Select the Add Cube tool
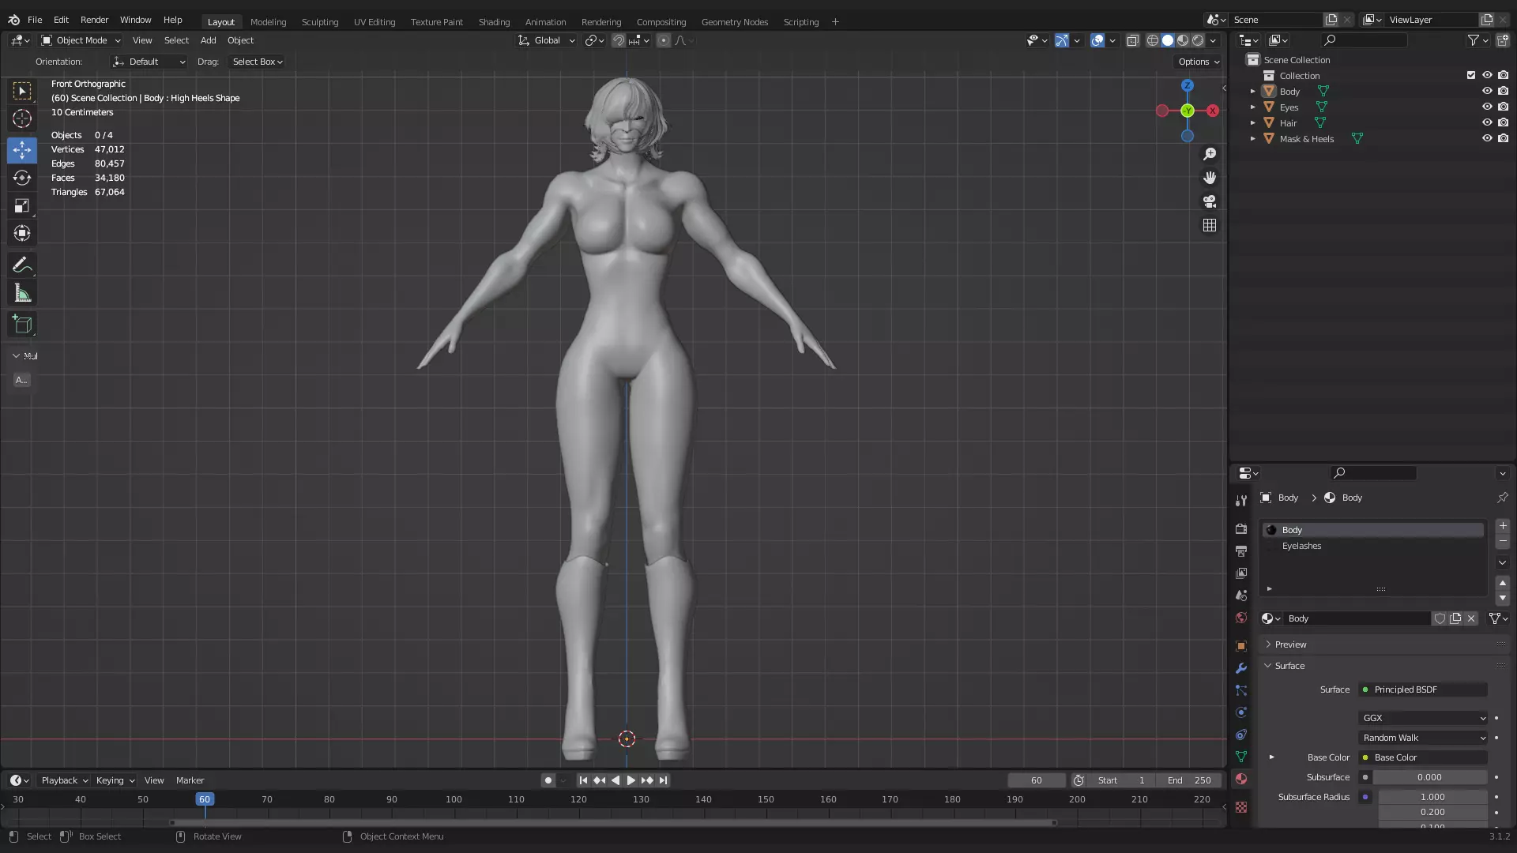Viewport: 1517px width, 853px height. click(x=22, y=325)
